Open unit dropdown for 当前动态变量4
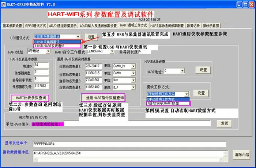The image size is (256, 168). point(133,87)
